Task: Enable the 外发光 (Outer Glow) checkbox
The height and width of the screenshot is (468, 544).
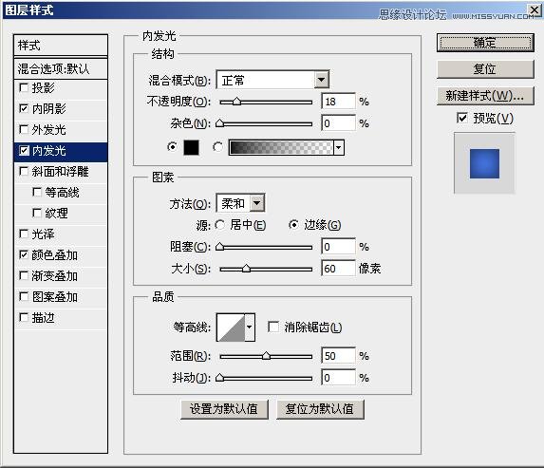Action: [24, 130]
